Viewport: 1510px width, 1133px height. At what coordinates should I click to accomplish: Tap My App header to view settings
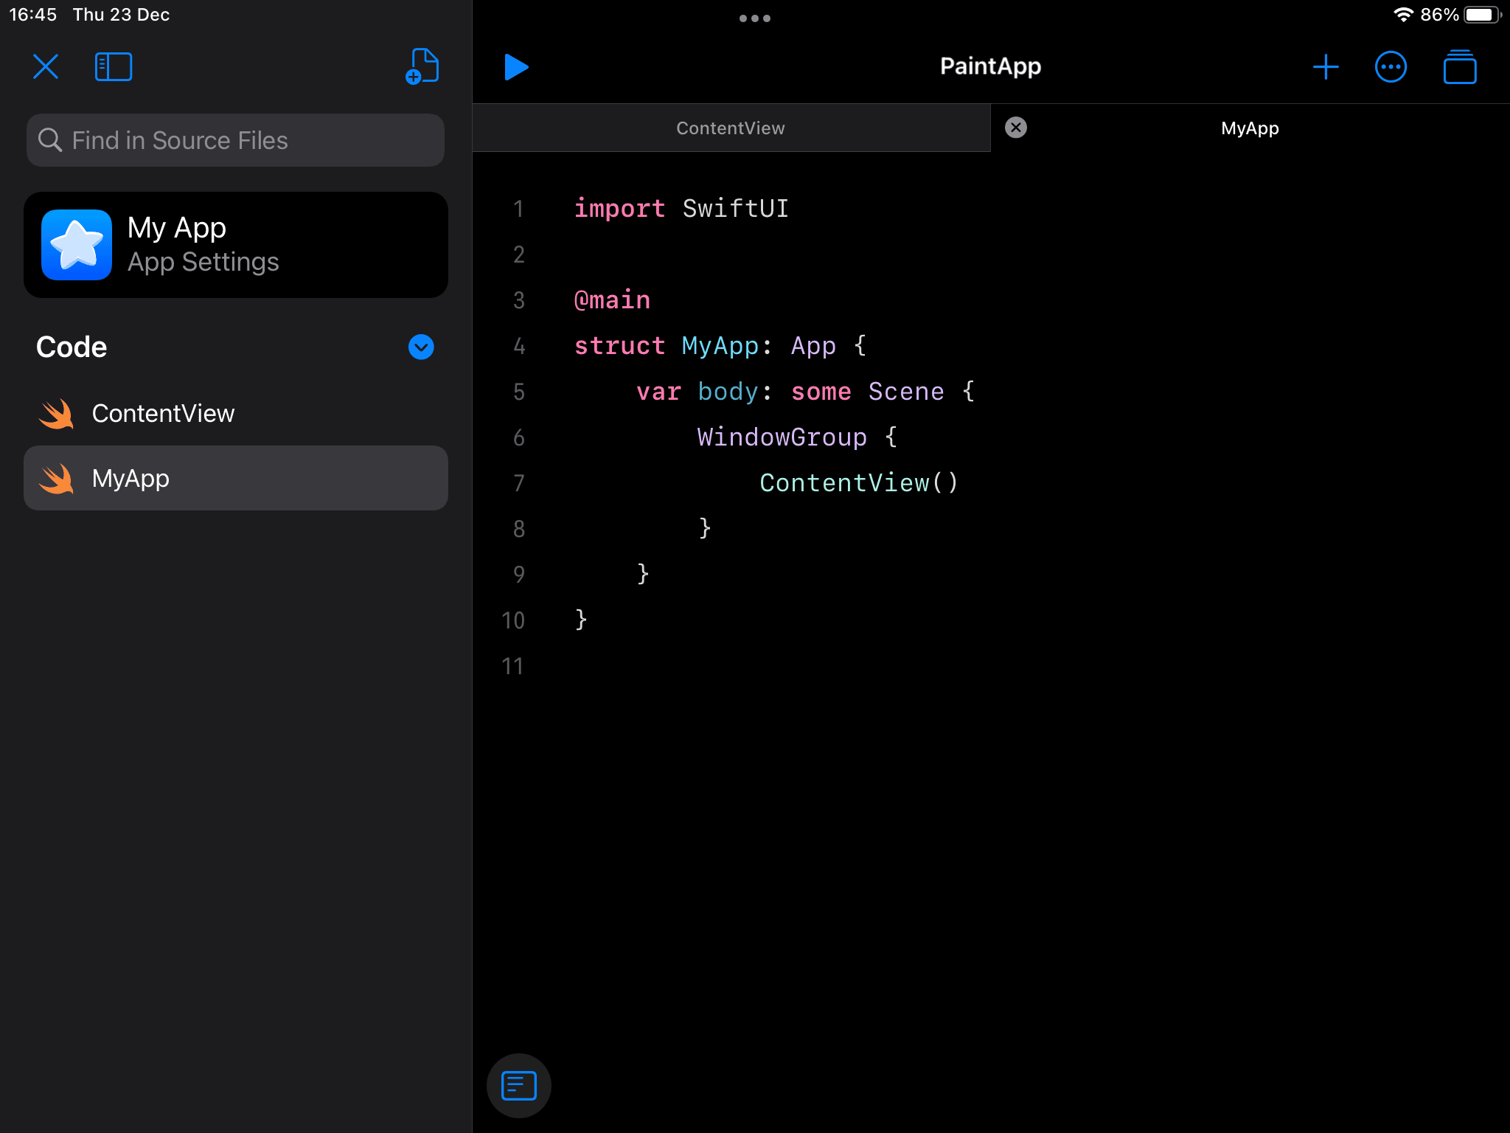[234, 243]
